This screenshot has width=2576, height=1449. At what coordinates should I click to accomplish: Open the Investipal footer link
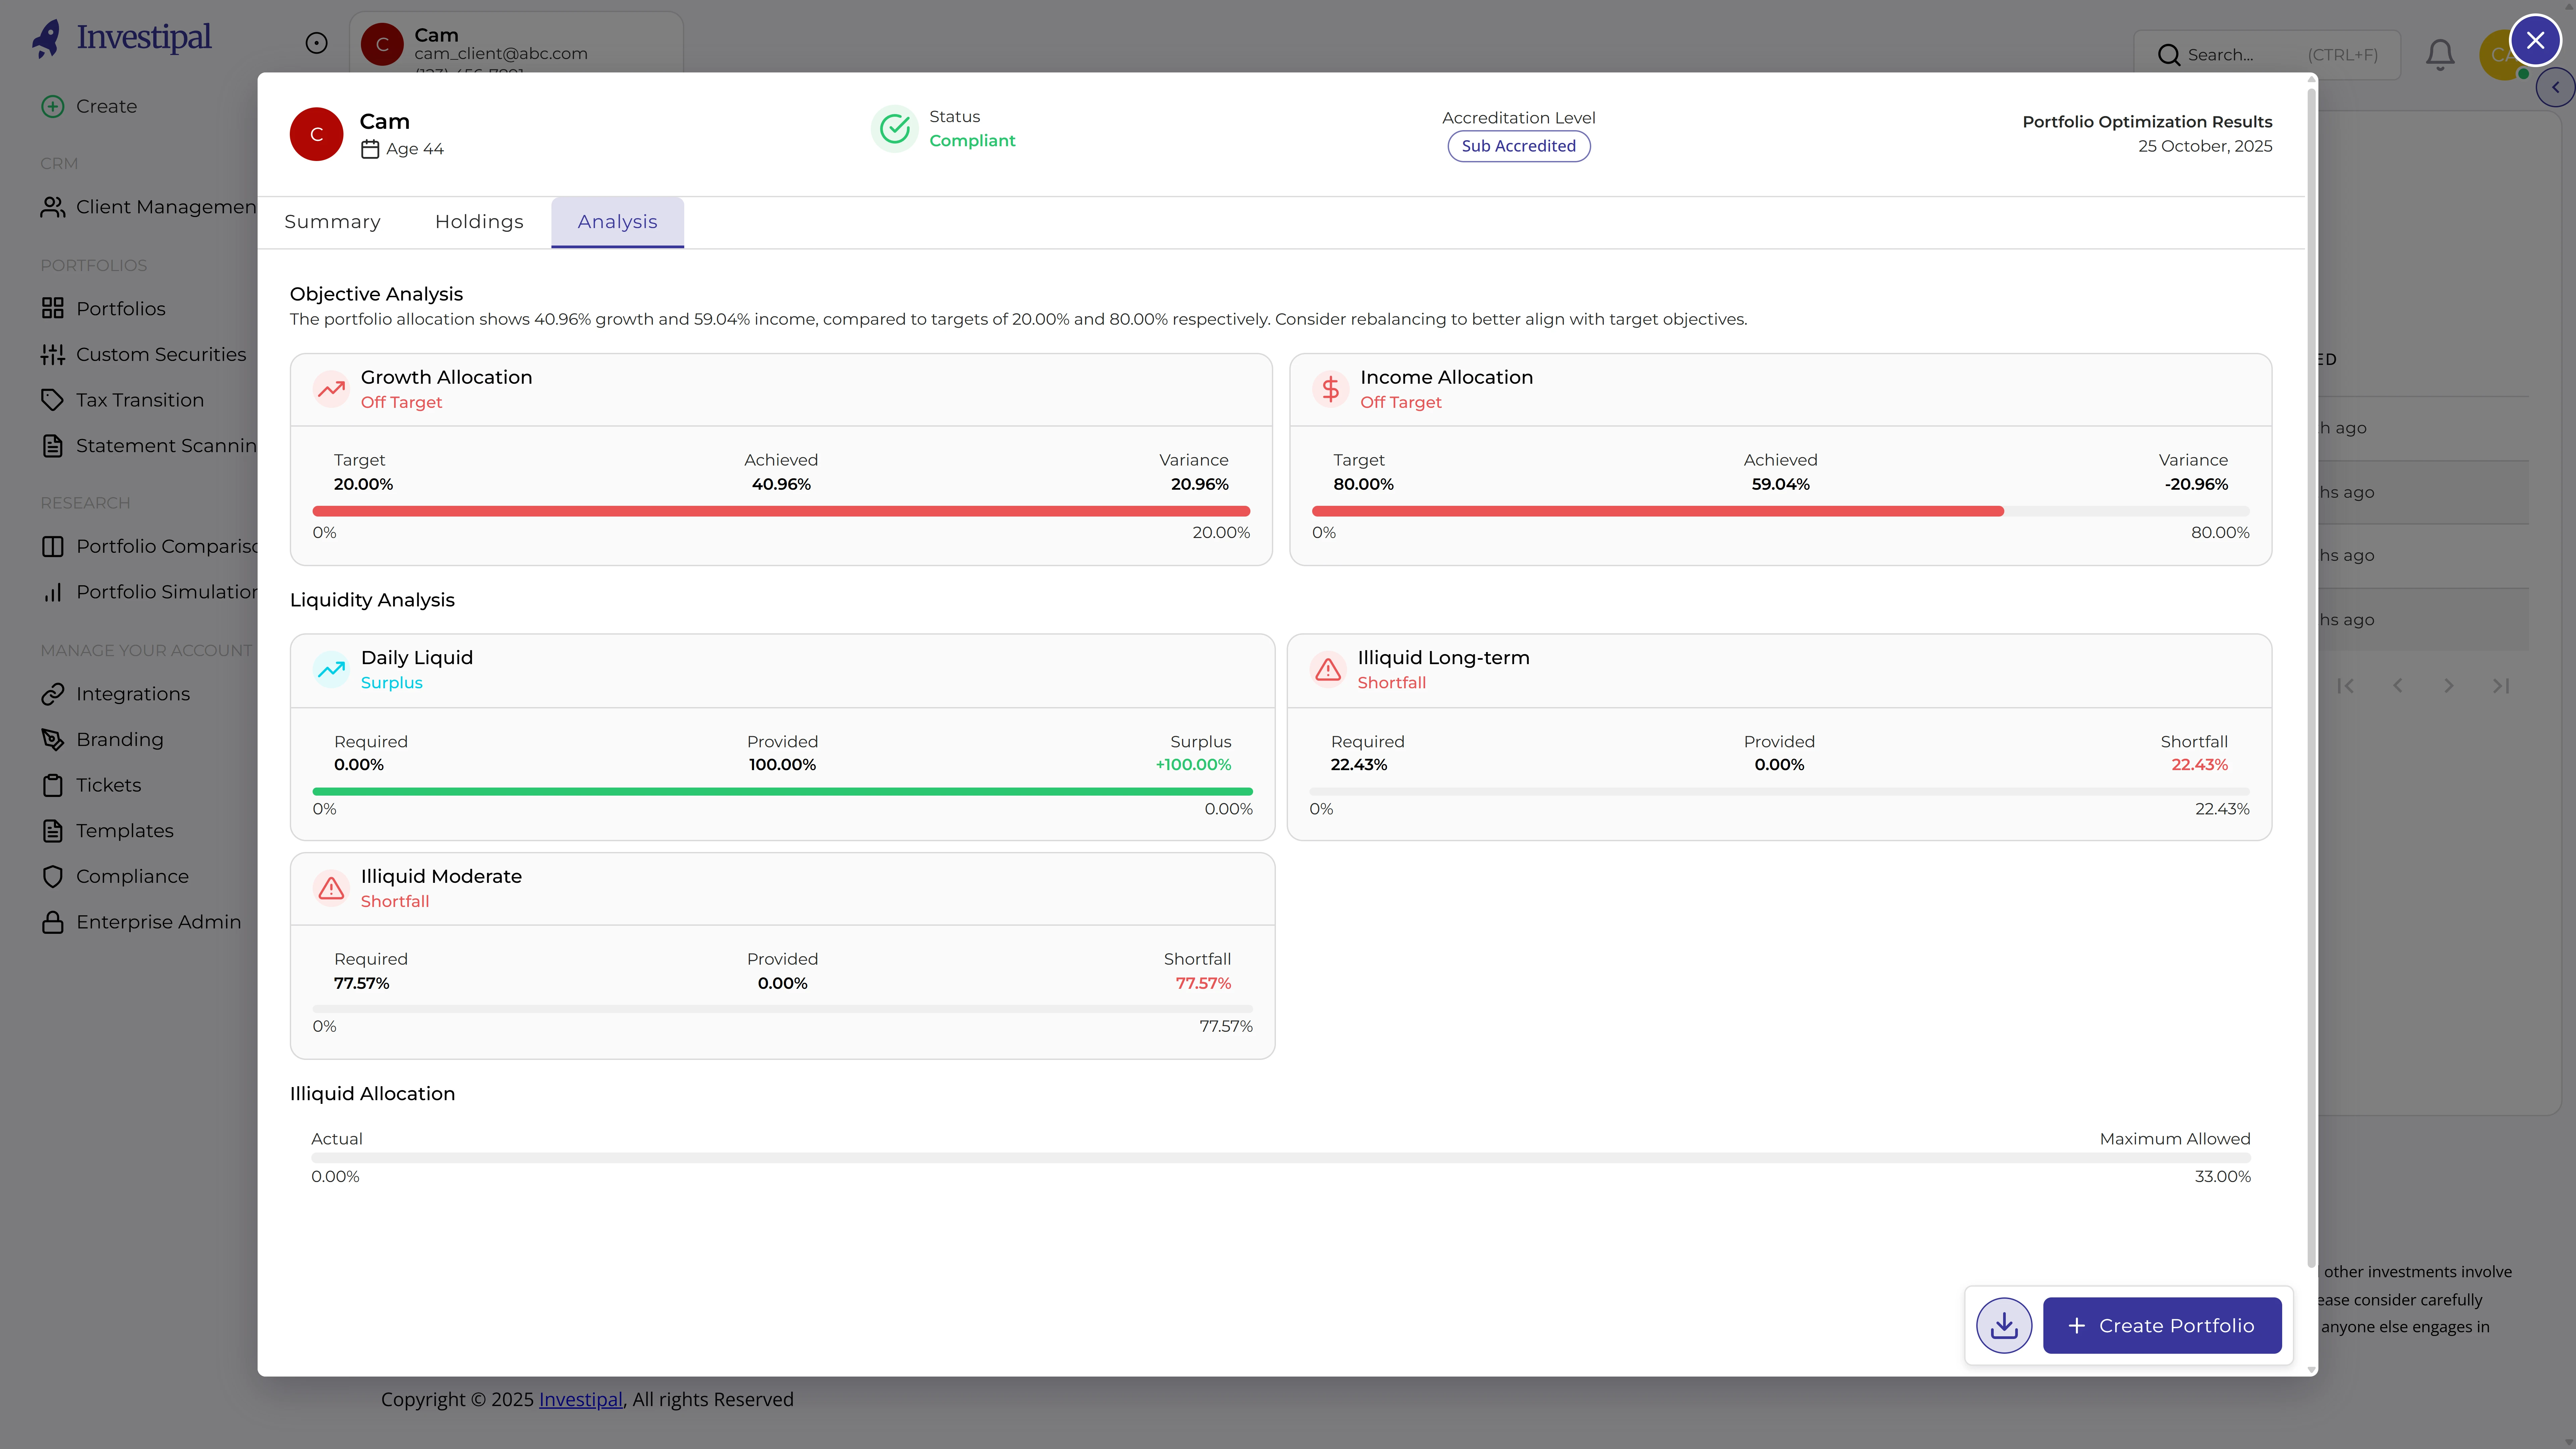581,1400
